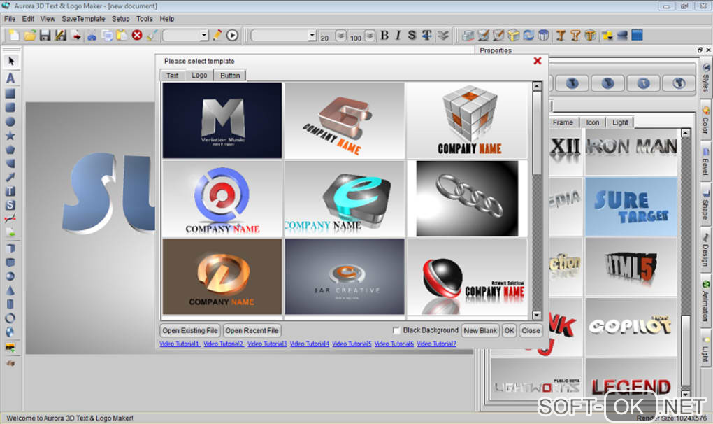Viewport: 713px width, 424px height.
Task: Select the Audi rings logo template
Action: tap(467, 198)
